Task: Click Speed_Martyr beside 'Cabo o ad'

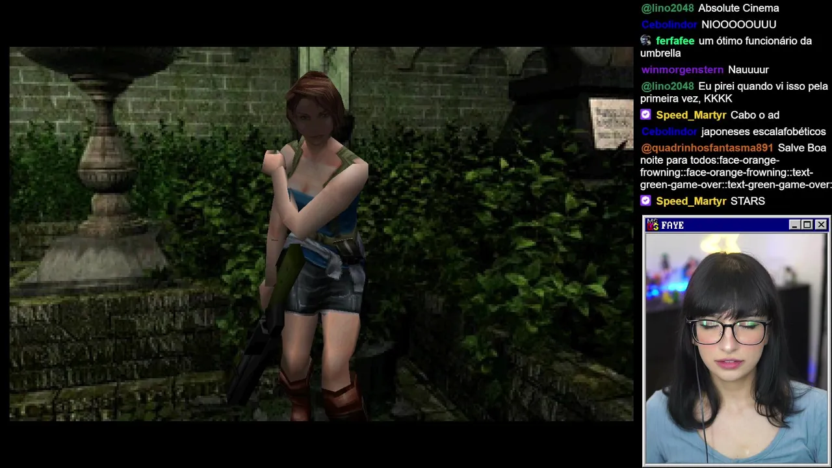Action: tap(691, 115)
